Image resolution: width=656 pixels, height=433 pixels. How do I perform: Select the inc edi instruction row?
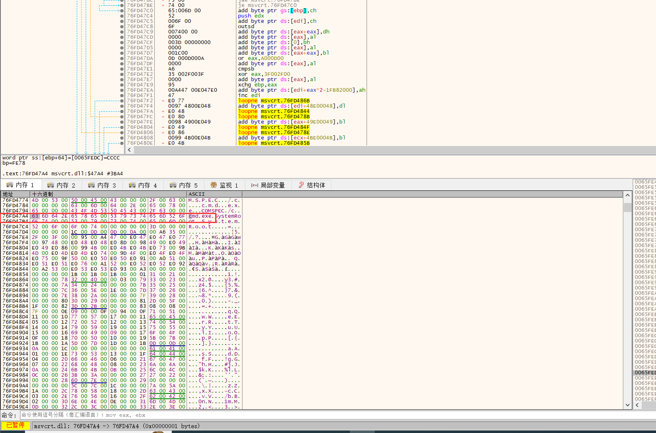(x=249, y=95)
